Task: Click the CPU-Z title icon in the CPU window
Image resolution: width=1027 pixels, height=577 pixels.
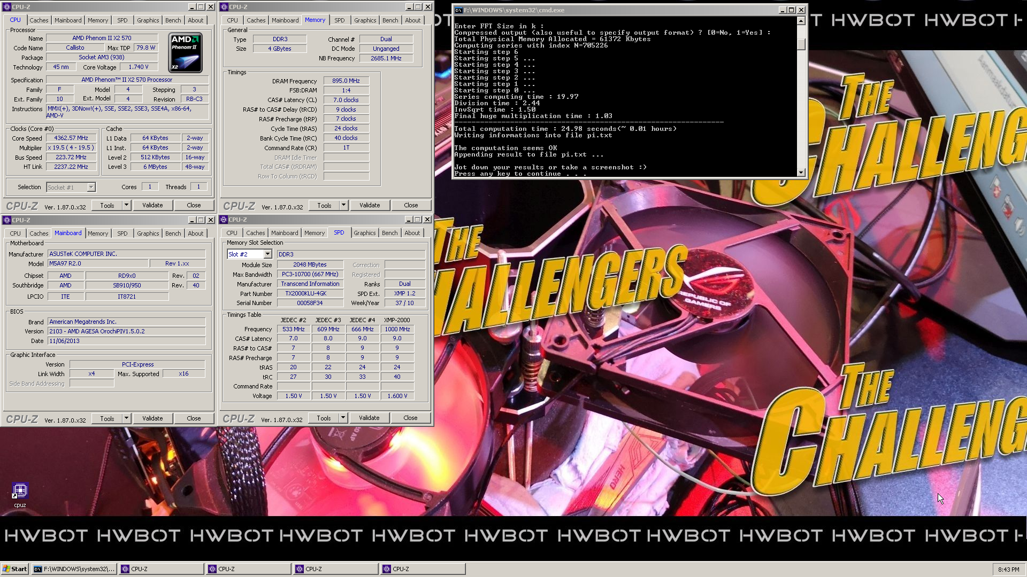Action: click(7, 7)
